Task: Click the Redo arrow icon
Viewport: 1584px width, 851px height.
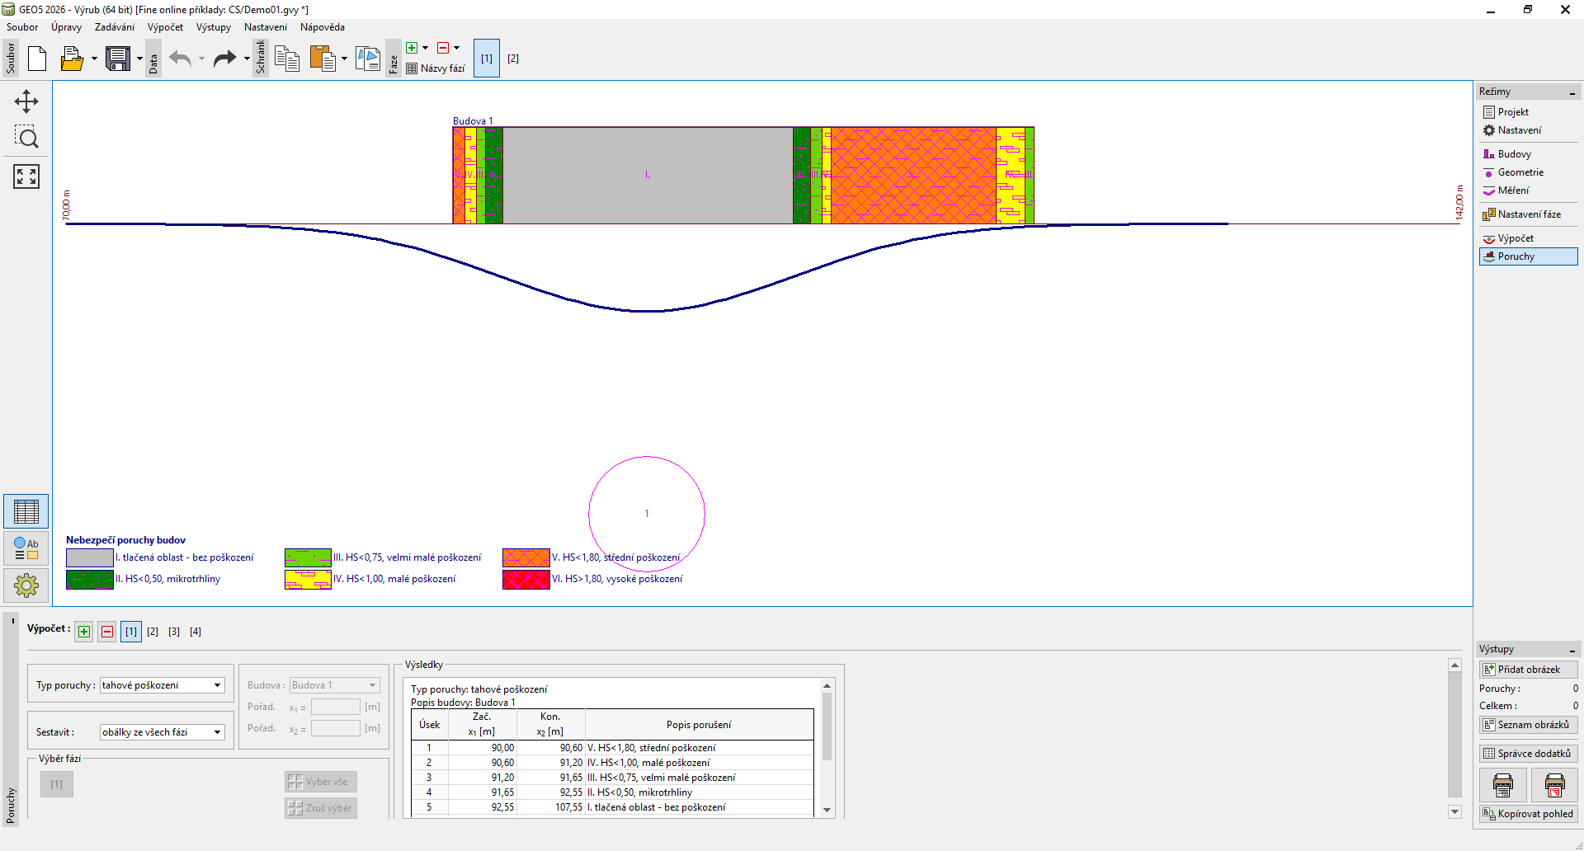Action: 224,59
